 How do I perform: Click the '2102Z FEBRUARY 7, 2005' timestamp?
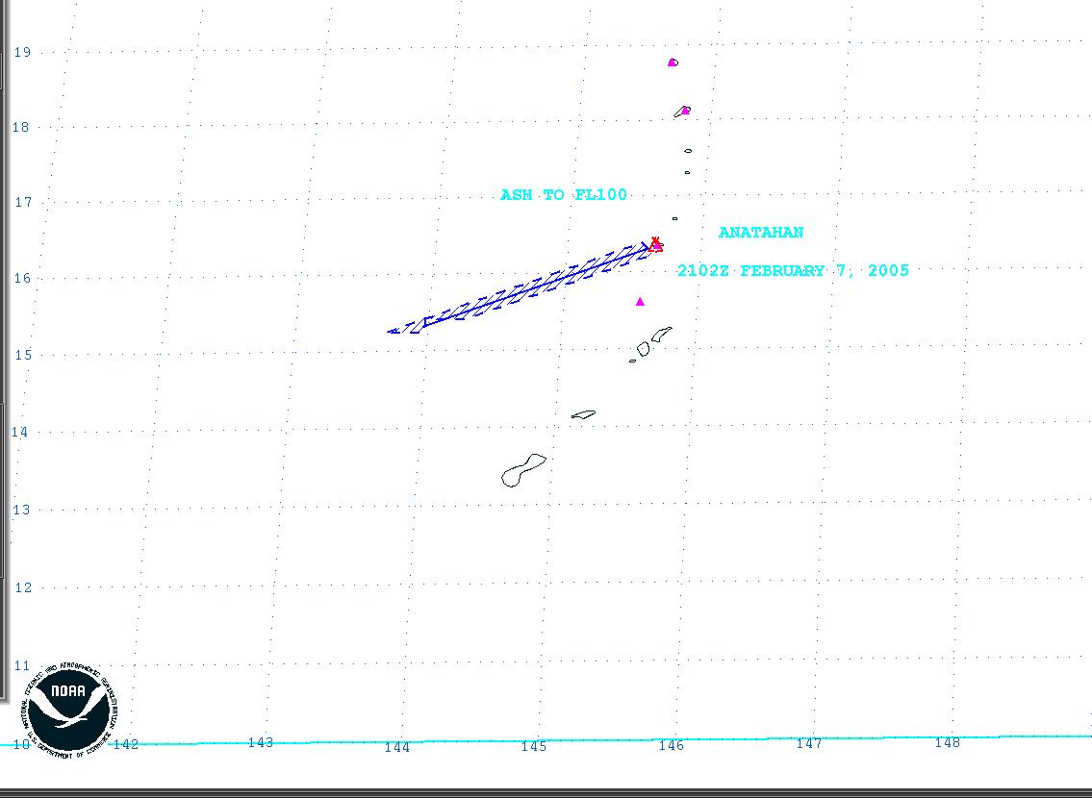coord(793,270)
